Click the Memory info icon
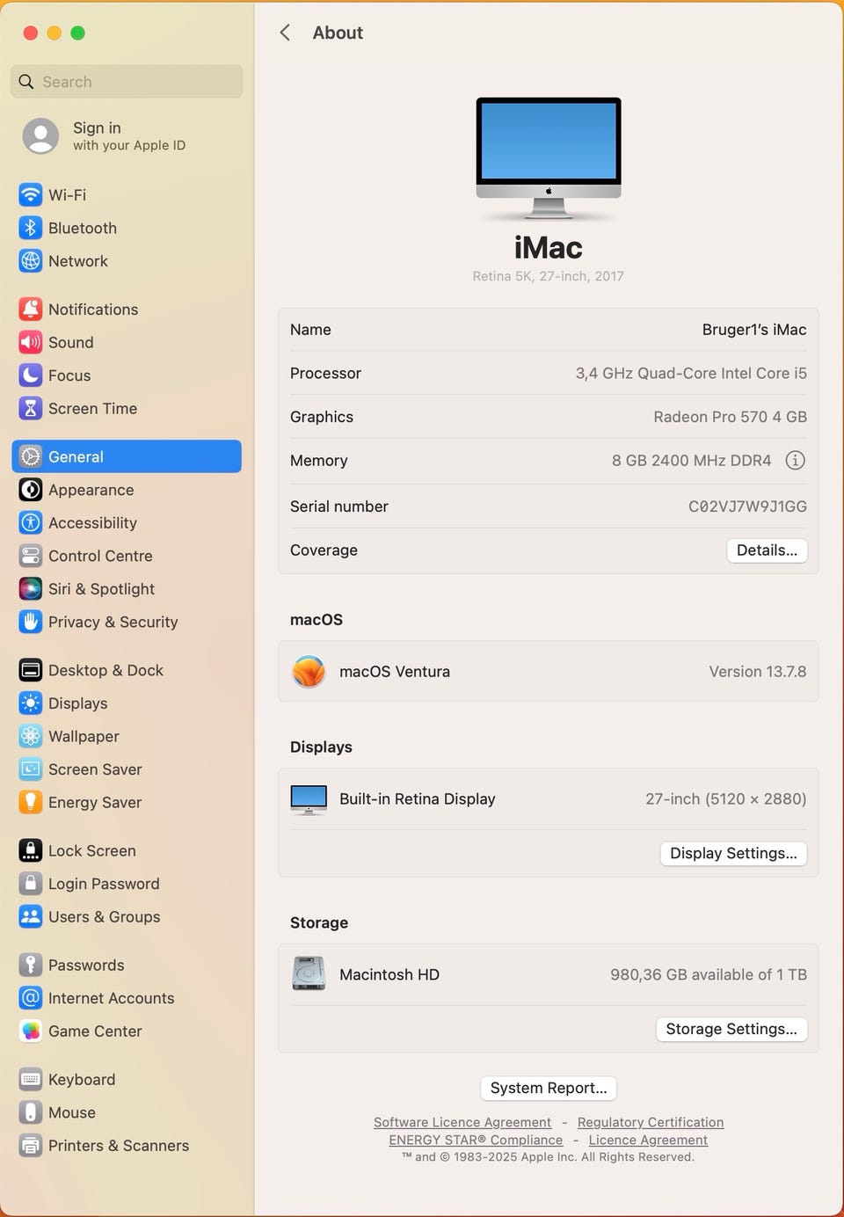This screenshot has width=844, height=1217. 795,460
